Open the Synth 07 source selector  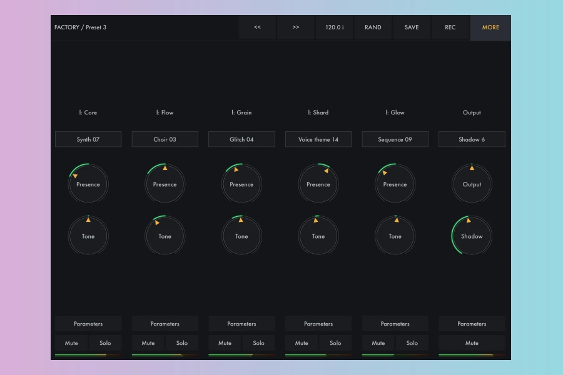click(x=88, y=139)
